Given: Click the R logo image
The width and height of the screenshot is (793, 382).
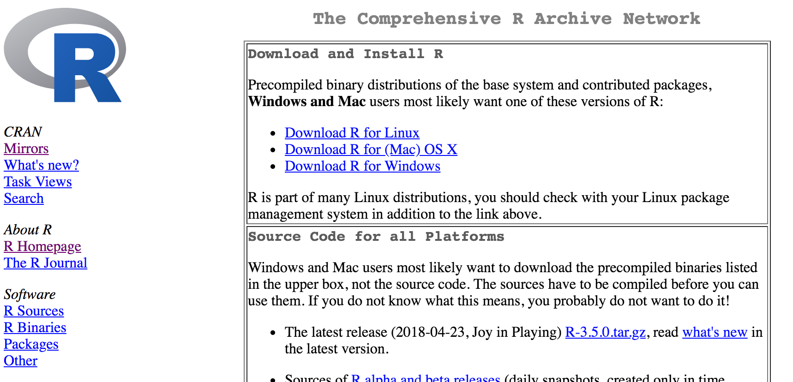Looking at the screenshot, I should (x=65, y=55).
